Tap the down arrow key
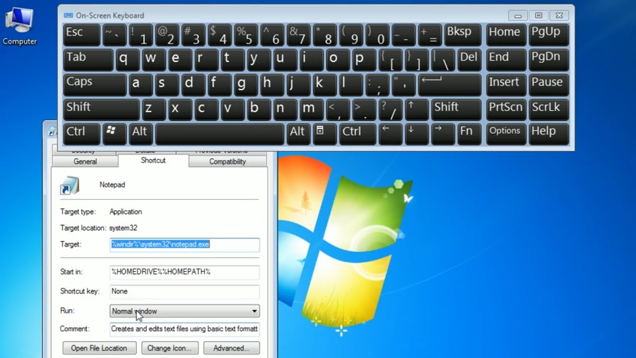Screen dimensions: 636x358 click(x=416, y=134)
